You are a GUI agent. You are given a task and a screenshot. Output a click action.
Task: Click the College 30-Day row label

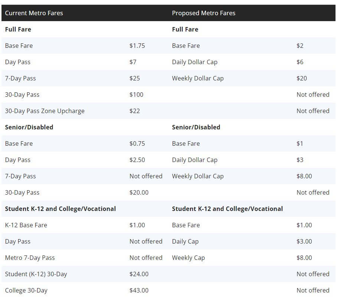(x=26, y=290)
